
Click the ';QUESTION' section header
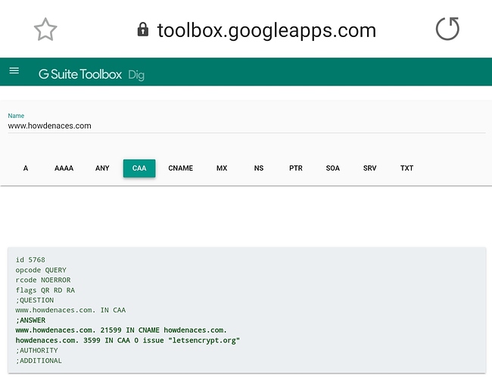35,300
